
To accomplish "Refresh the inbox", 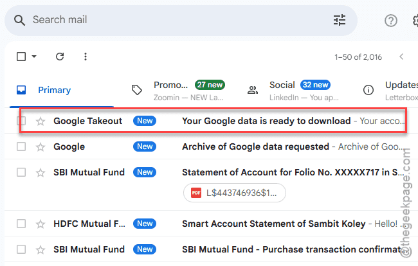I will click(x=60, y=57).
